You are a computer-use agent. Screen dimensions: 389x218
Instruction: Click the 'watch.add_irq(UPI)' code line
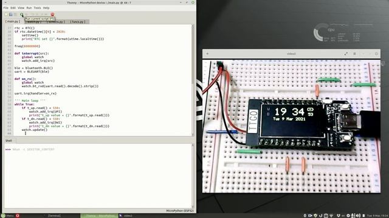(45, 111)
